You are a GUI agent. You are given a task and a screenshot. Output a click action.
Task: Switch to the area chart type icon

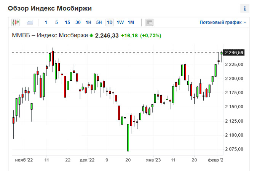click(x=30, y=22)
